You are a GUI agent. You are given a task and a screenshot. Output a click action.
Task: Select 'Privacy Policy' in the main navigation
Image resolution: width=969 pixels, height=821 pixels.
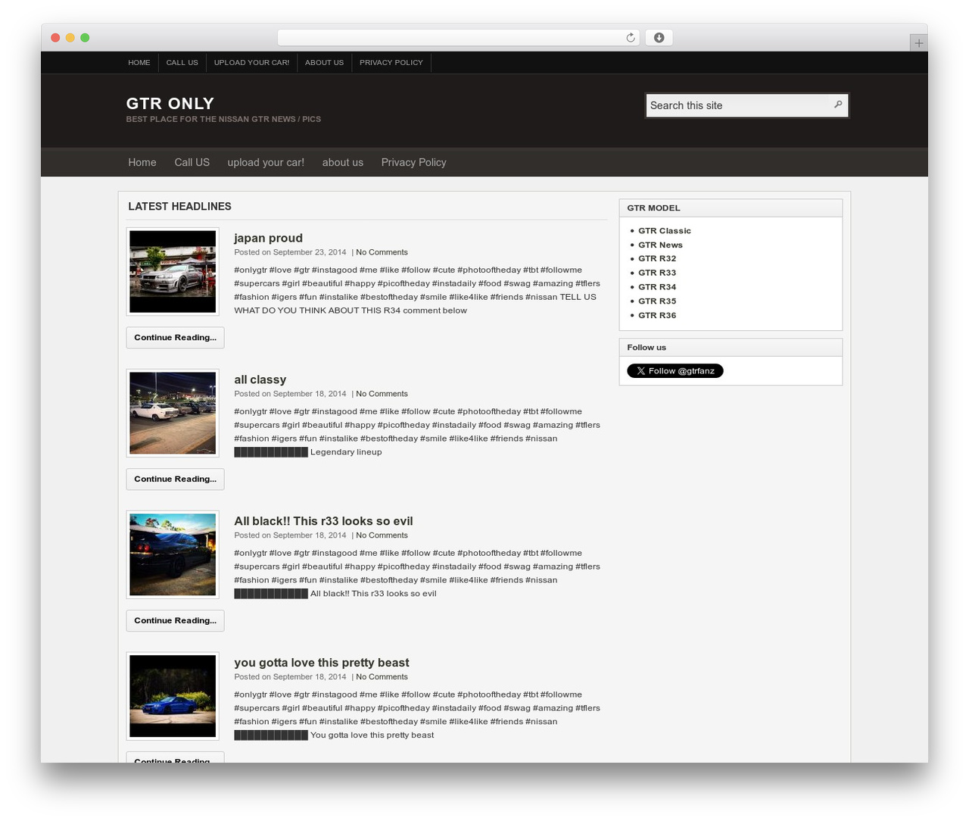(x=414, y=162)
